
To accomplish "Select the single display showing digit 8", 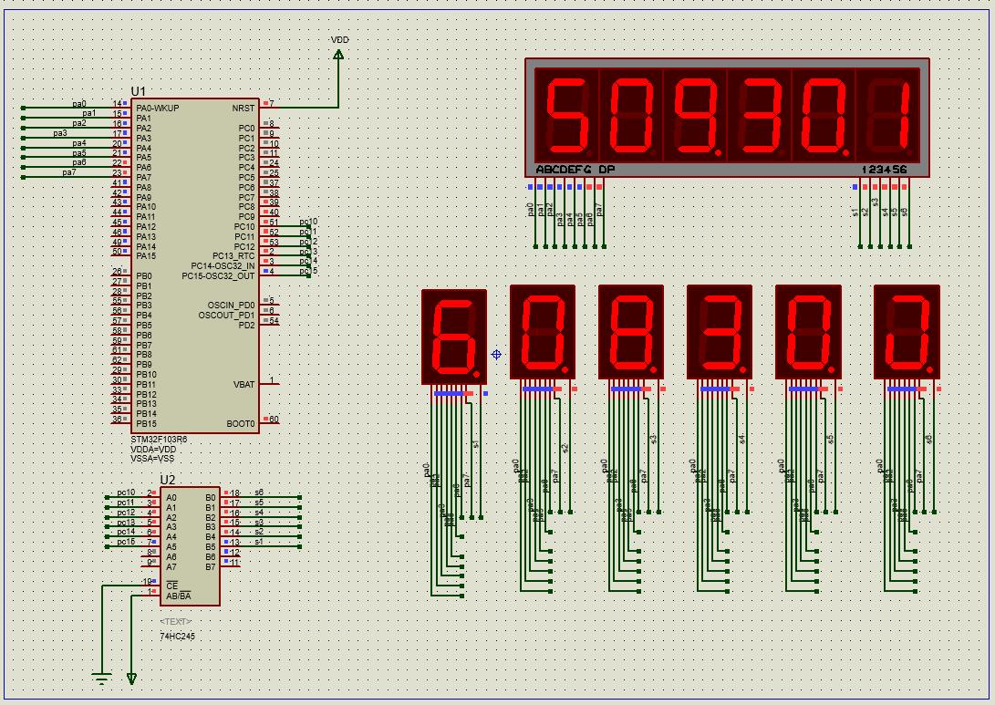I will [631, 332].
